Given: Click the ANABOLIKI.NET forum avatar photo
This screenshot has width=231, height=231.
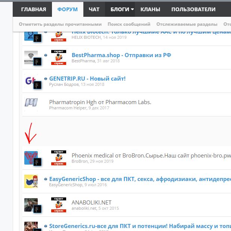Looking at the screenshot, I should 31,205.
